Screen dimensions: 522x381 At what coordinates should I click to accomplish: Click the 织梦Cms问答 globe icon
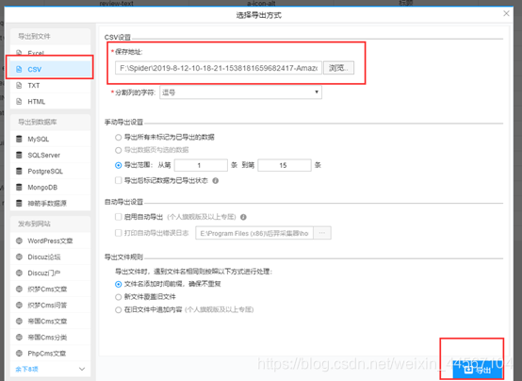coord(19,305)
